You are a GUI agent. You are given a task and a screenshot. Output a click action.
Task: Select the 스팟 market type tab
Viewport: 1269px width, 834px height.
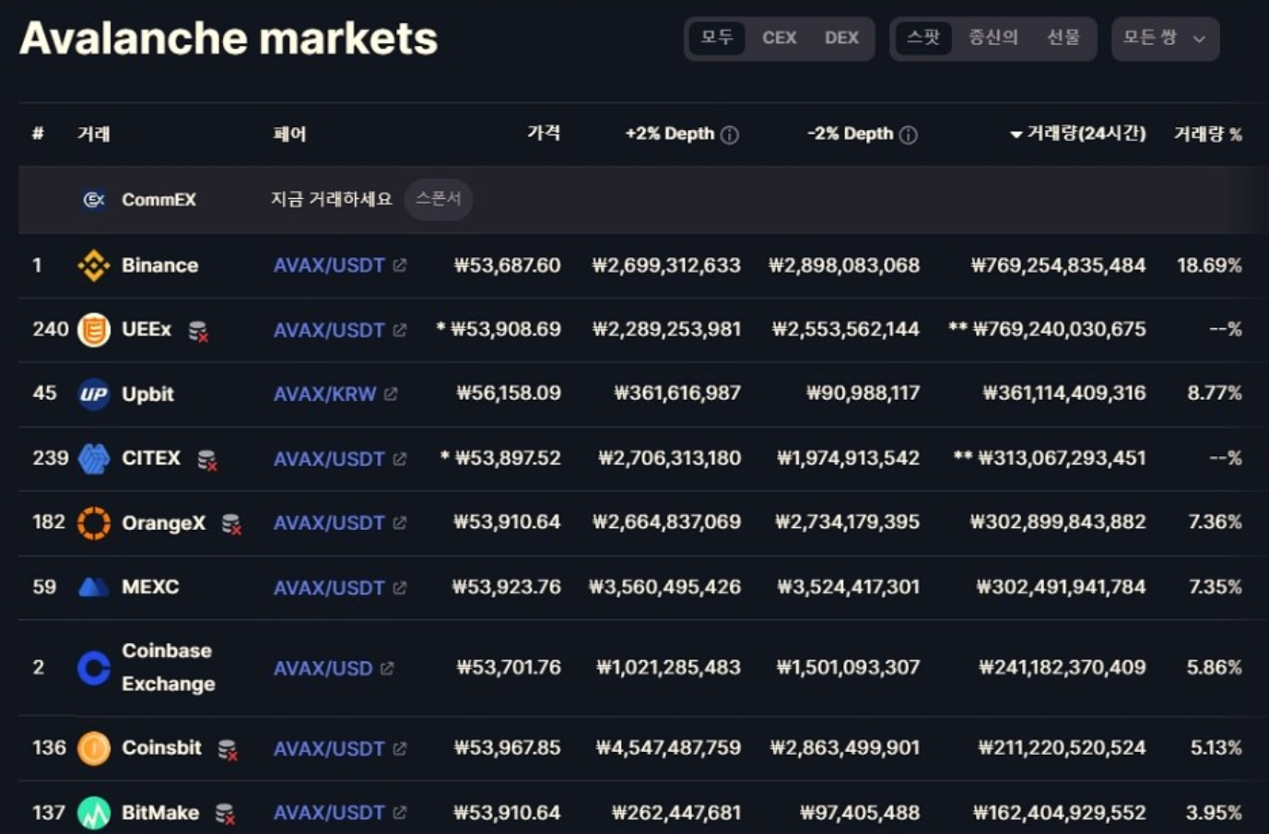pos(922,38)
